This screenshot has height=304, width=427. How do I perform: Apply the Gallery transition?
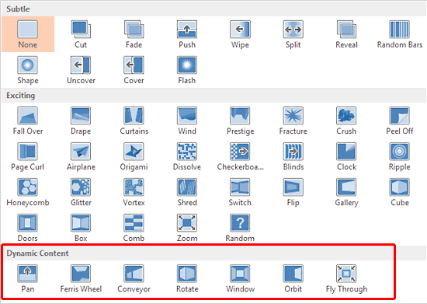[x=346, y=192]
